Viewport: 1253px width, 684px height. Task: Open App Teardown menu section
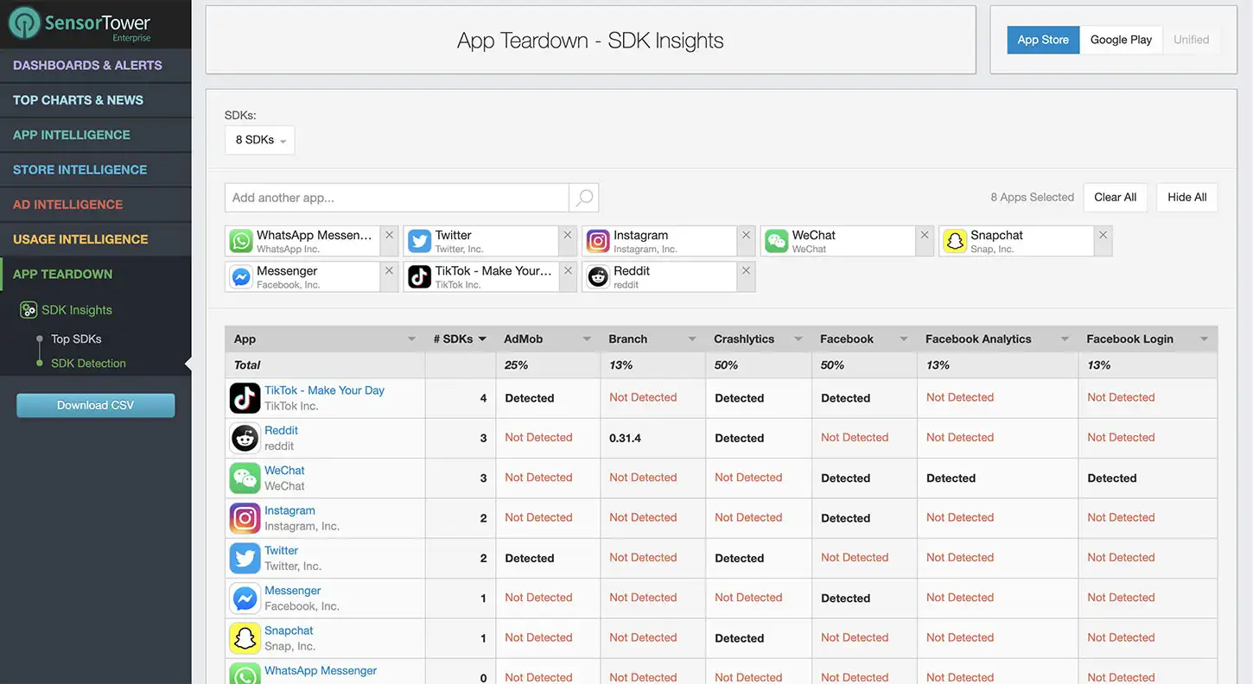95,274
